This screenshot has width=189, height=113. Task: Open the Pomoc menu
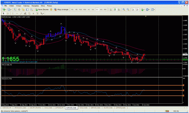[49, 6]
